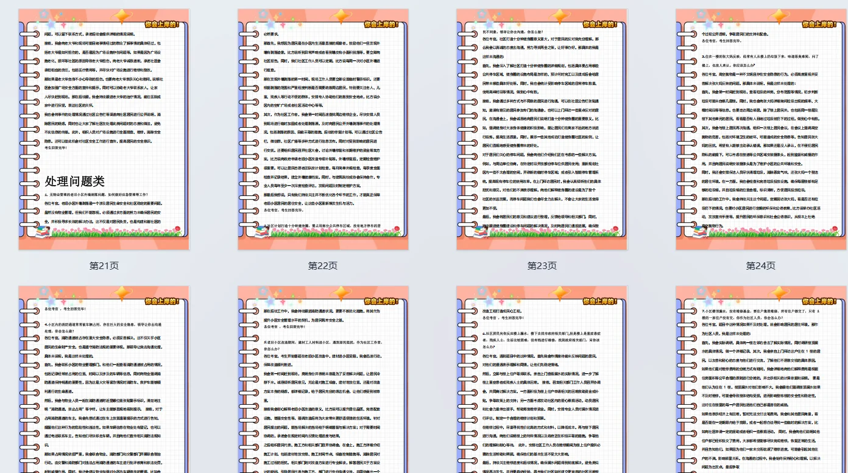Click the 第22页 page label
Viewport: 848px width, 473px height.
323,266
